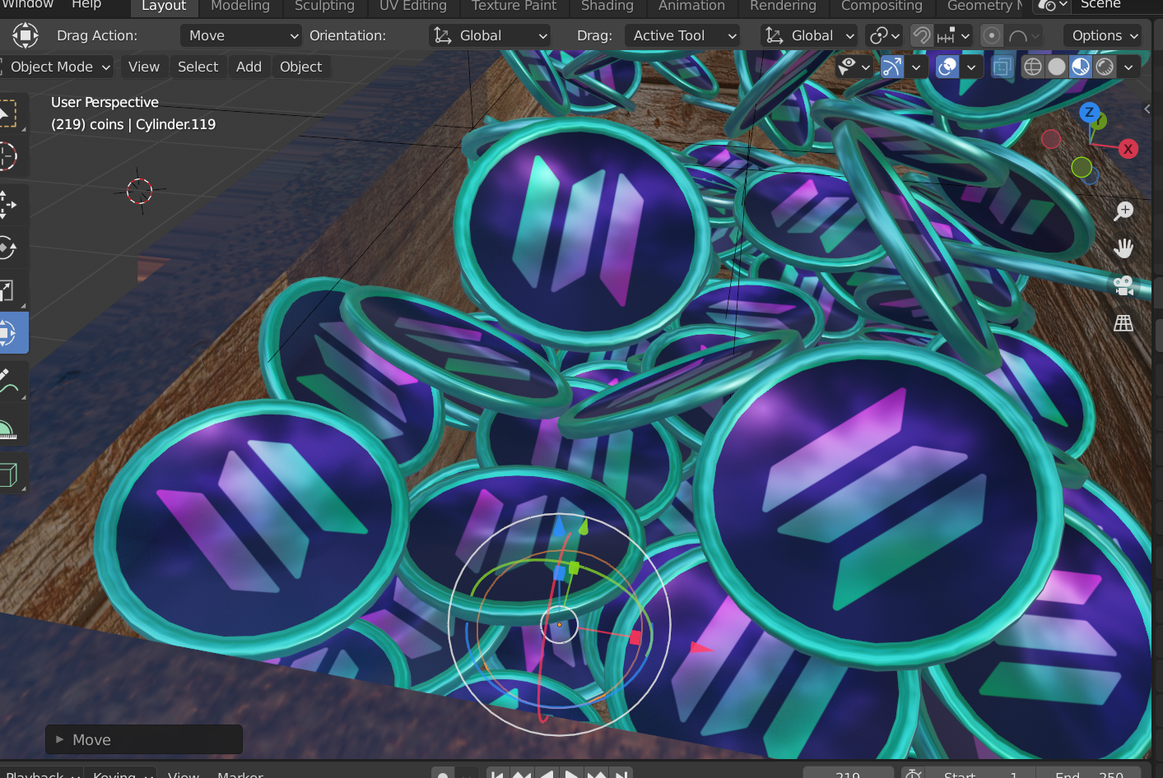Image resolution: width=1163 pixels, height=778 pixels.
Task: Switch to Material Preview shading
Action: (1081, 67)
